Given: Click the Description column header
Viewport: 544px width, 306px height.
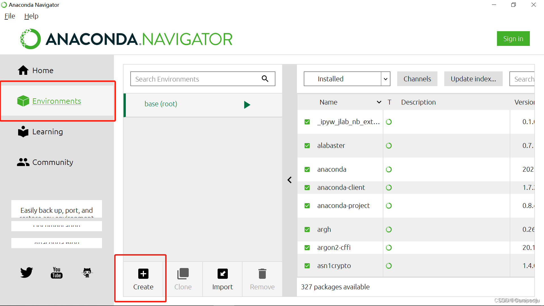Looking at the screenshot, I should (x=418, y=102).
